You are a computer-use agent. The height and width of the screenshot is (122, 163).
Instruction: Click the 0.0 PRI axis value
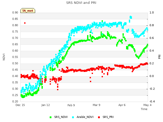tap(152, 76)
